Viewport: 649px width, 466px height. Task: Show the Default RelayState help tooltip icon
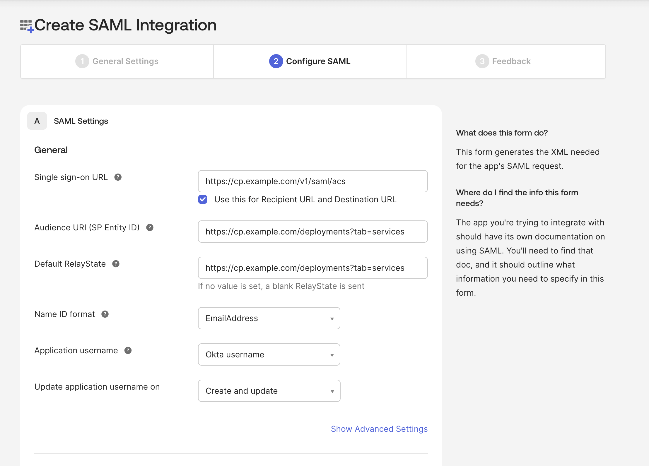116,264
